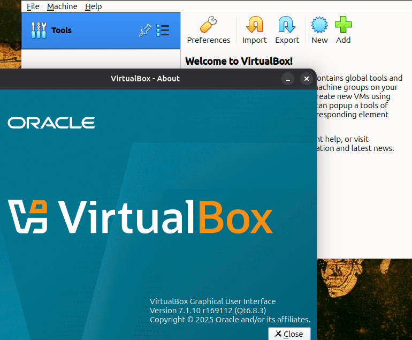
Task: Click the Close button in About dialog
Action: (289, 334)
